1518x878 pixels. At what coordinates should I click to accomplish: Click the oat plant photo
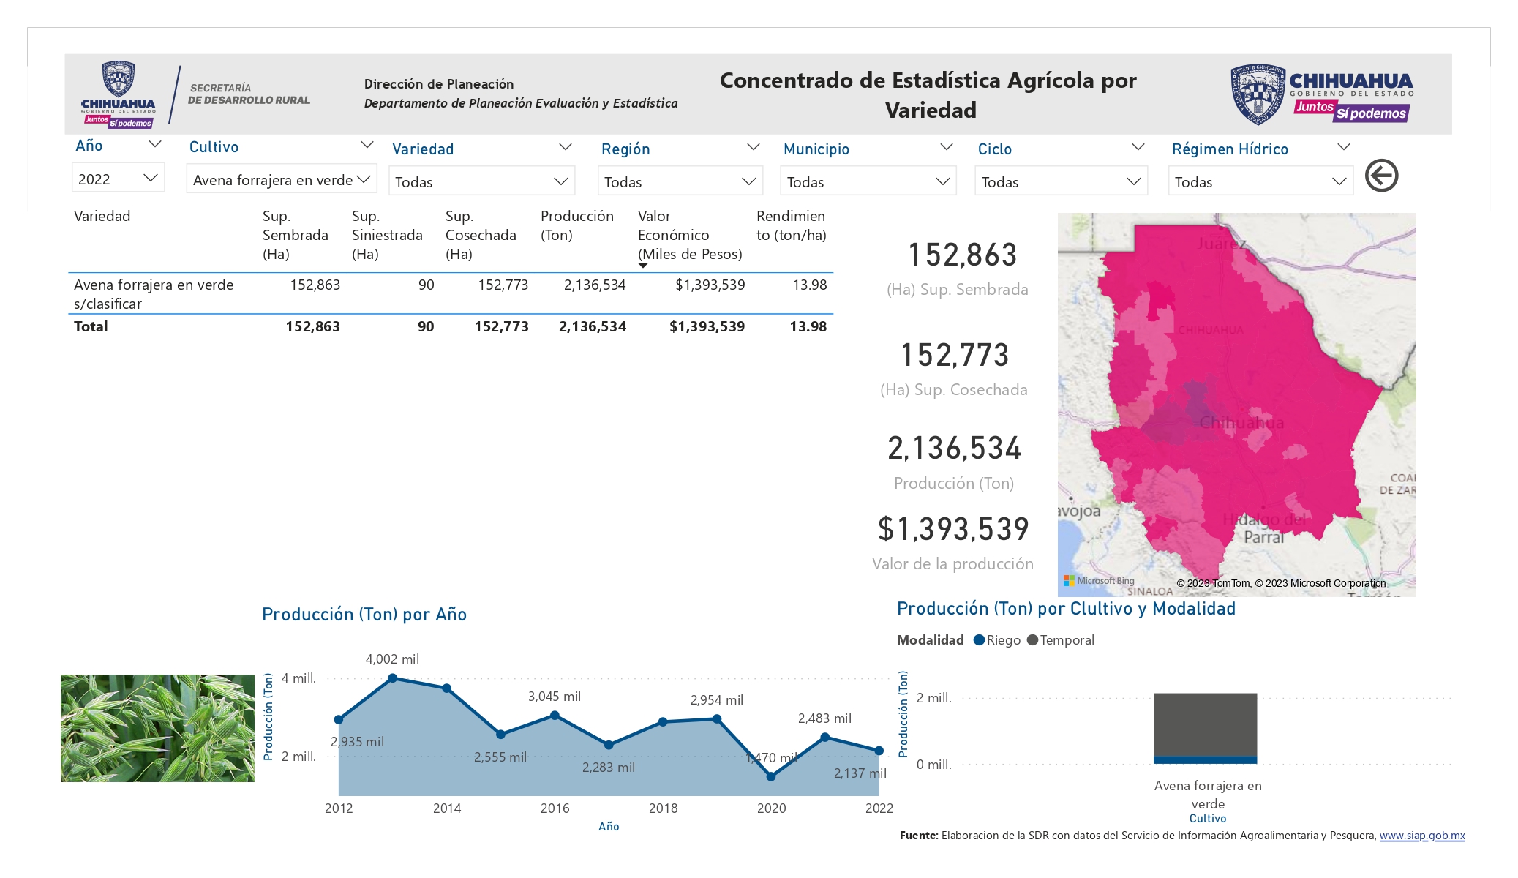point(157,728)
